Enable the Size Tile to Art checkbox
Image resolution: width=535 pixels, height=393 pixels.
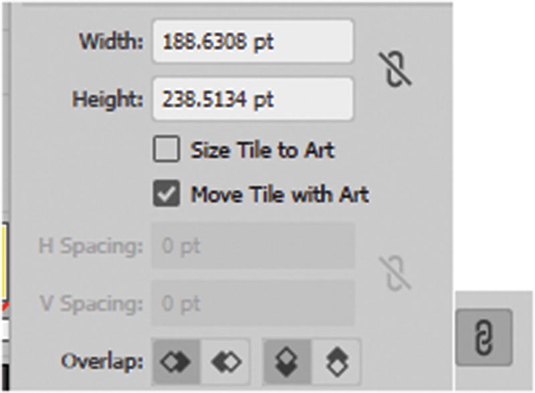[x=167, y=150]
